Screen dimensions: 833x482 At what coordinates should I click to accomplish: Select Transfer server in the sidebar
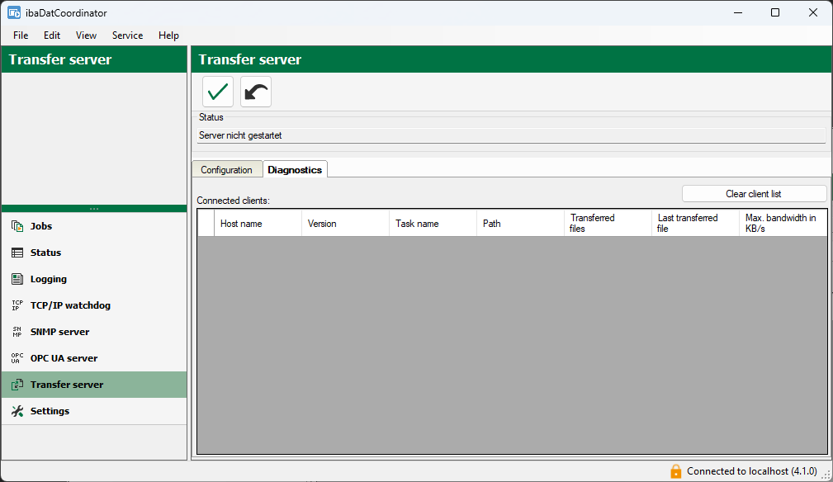point(94,385)
